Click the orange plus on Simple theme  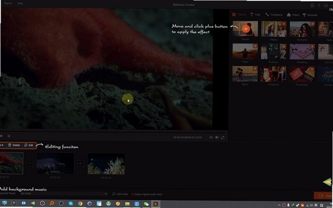(x=246, y=29)
